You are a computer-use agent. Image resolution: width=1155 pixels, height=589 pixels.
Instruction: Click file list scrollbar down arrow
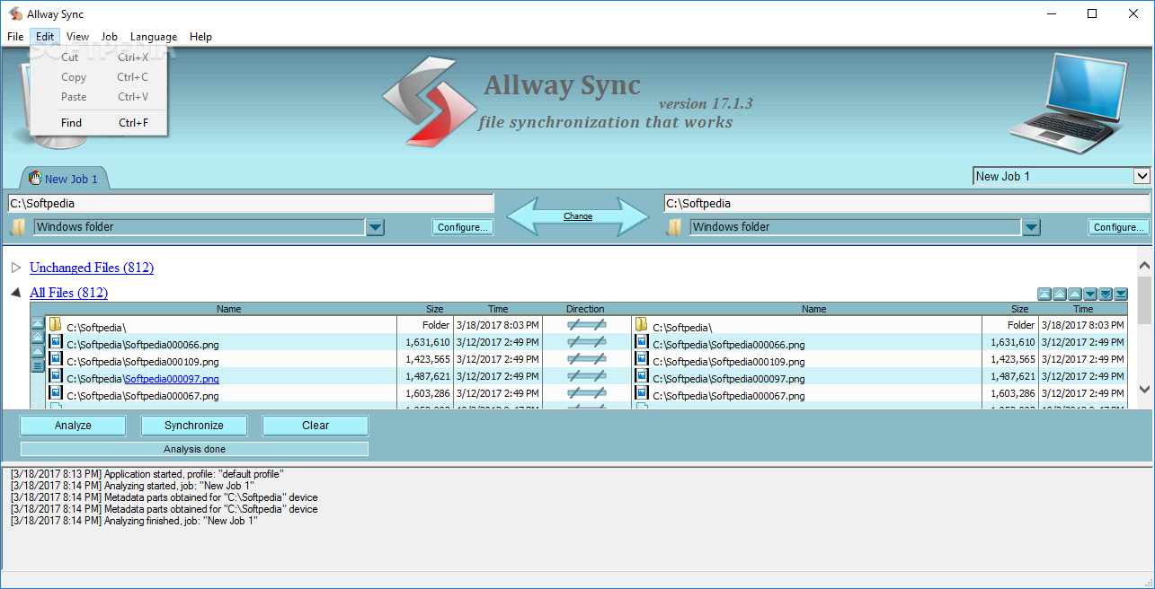pyautogui.click(x=1144, y=389)
